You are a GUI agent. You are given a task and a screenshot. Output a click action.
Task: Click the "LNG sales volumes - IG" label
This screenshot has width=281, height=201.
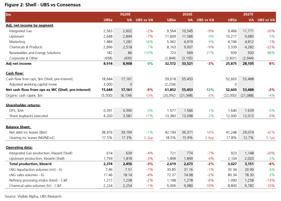pos(27,175)
